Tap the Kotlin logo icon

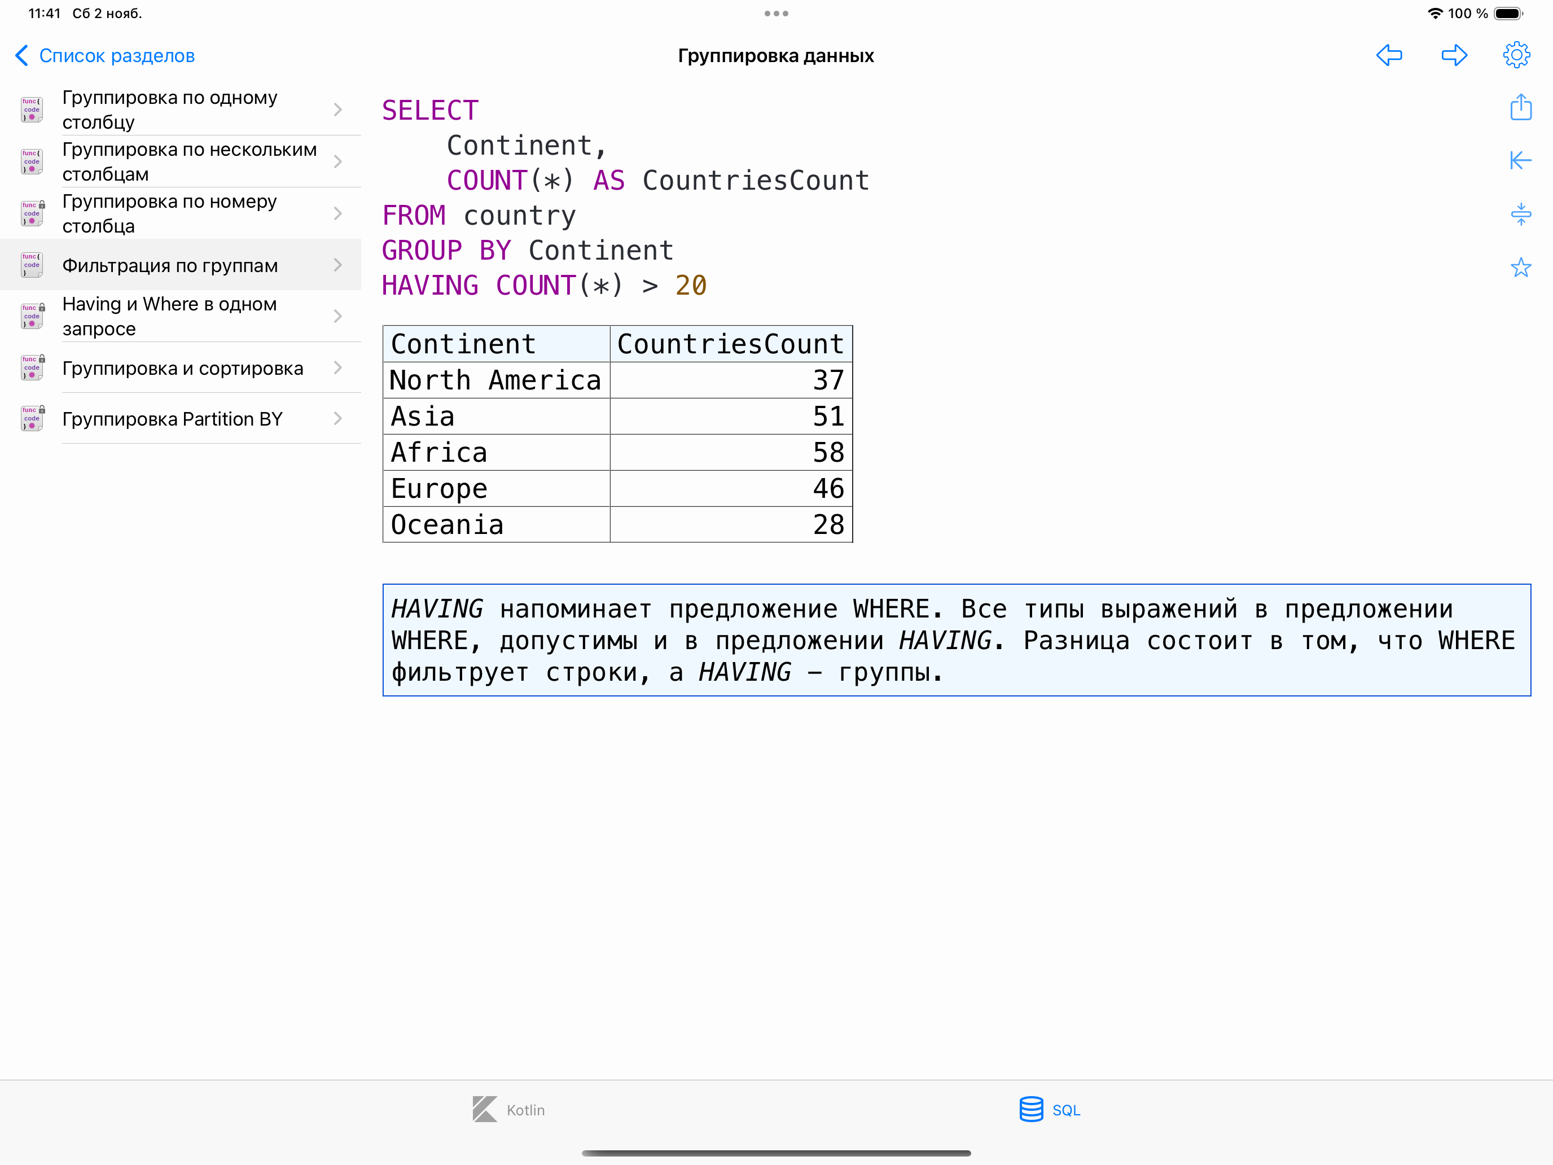[484, 1110]
